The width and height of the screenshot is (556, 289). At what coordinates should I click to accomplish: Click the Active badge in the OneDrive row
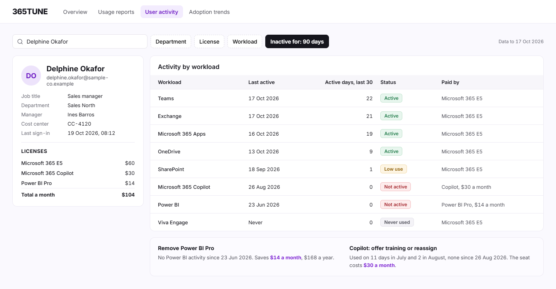point(391,151)
